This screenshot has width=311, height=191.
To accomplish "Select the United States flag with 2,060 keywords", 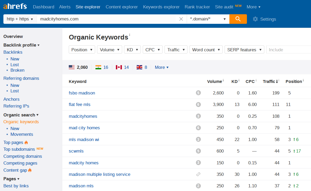I will [x=78, y=67].
